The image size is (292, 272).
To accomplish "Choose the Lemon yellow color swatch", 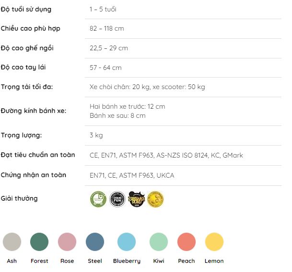I will tap(214, 242).
